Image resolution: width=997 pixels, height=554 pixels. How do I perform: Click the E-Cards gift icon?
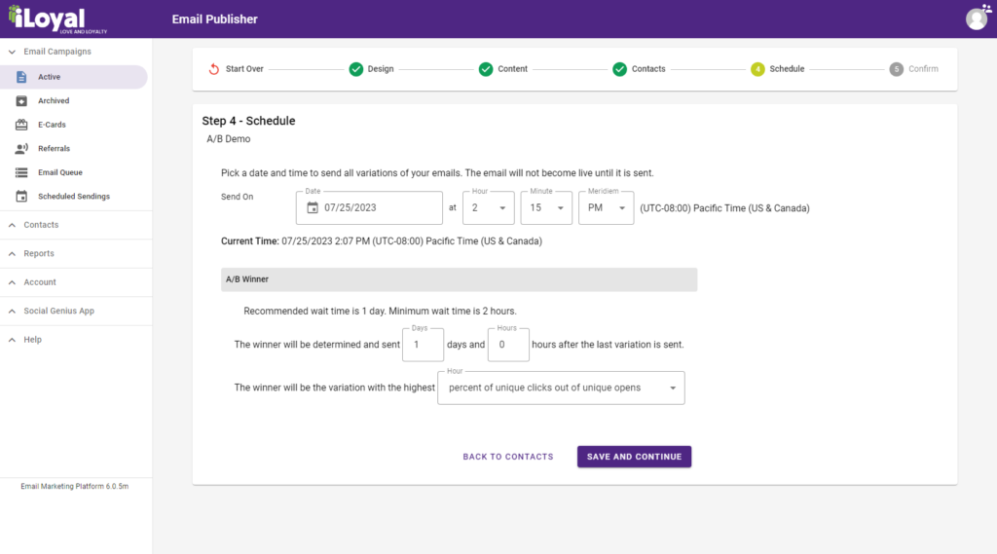pyautogui.click(x=21, y=125)
